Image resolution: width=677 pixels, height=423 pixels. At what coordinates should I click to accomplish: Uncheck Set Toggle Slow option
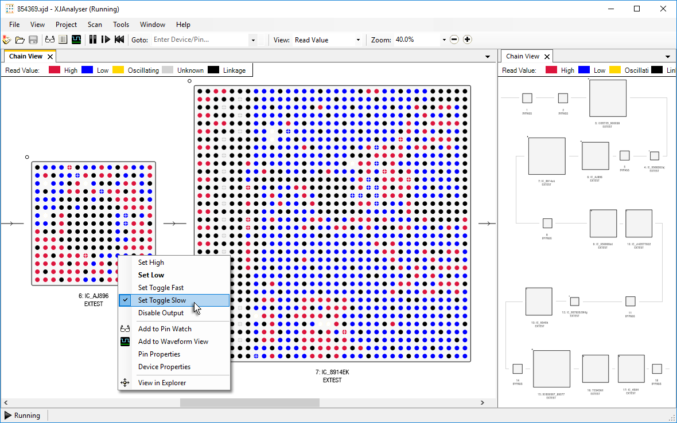point(162,300)
